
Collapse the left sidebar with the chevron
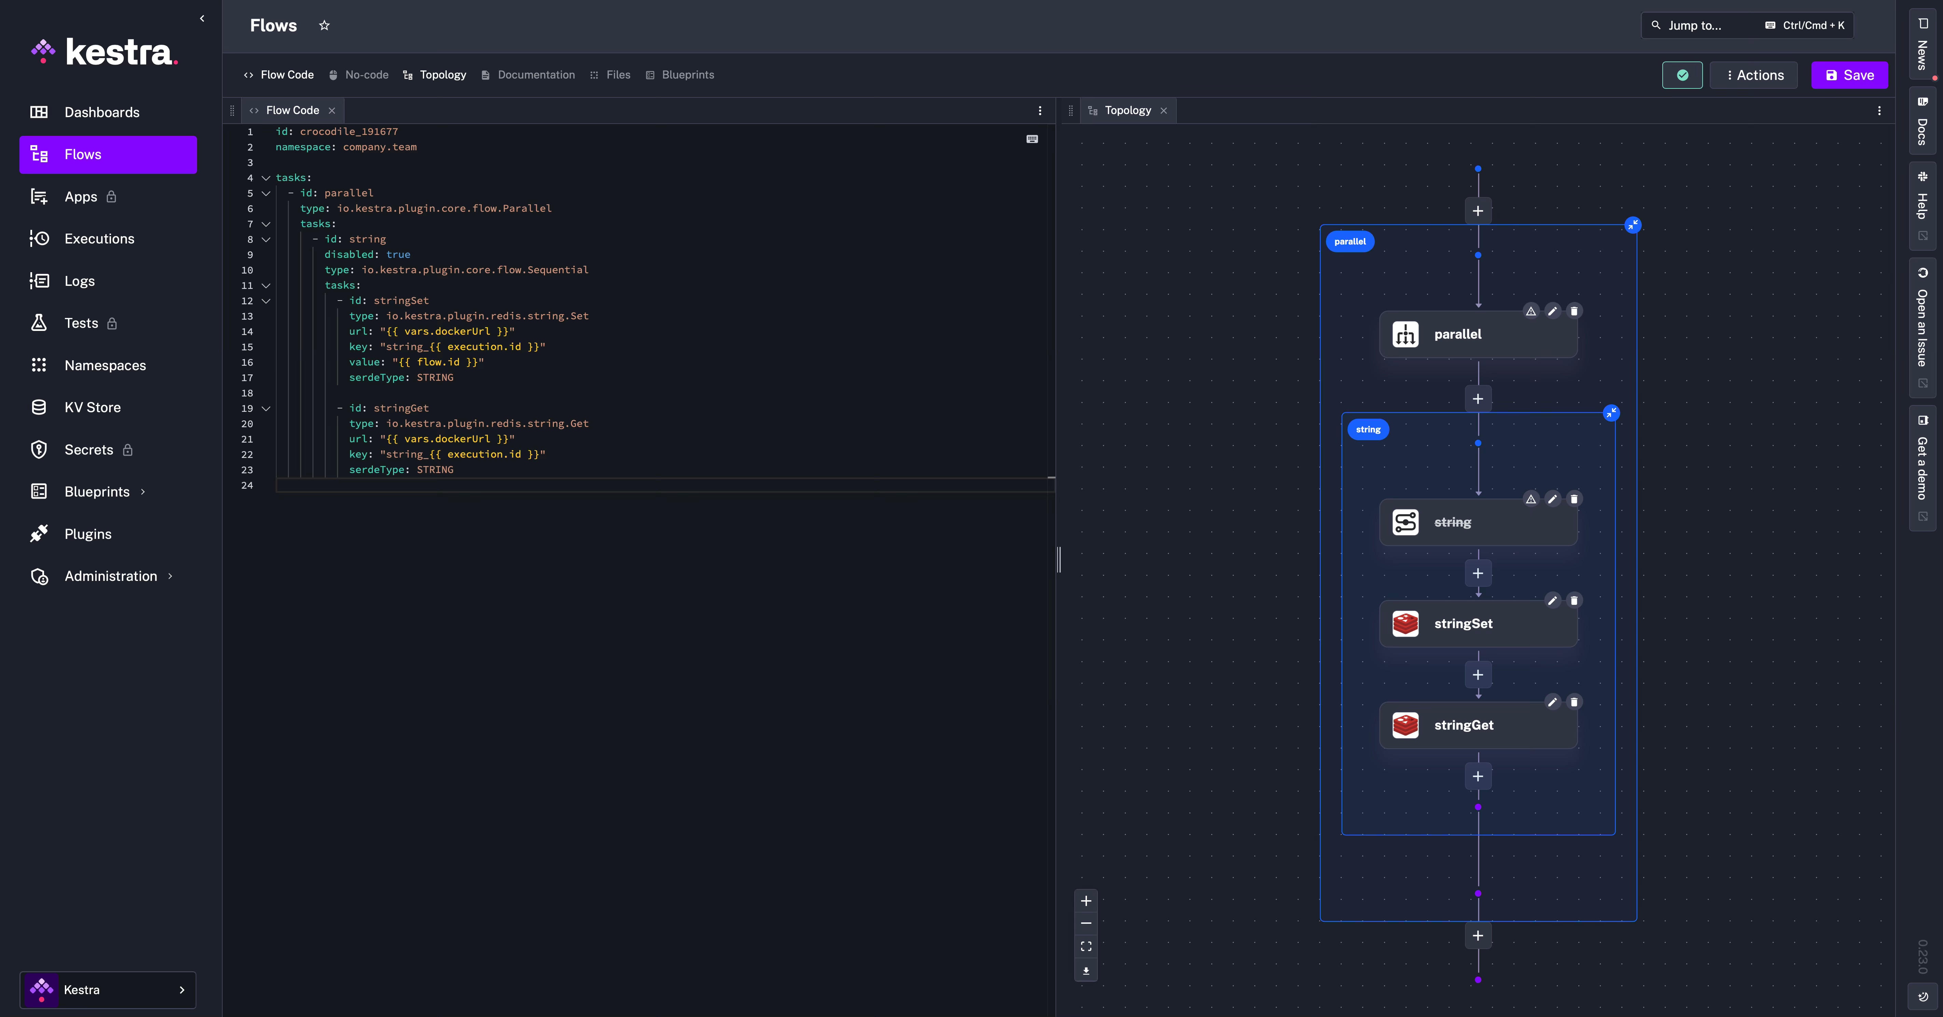(x=201, y=18)
